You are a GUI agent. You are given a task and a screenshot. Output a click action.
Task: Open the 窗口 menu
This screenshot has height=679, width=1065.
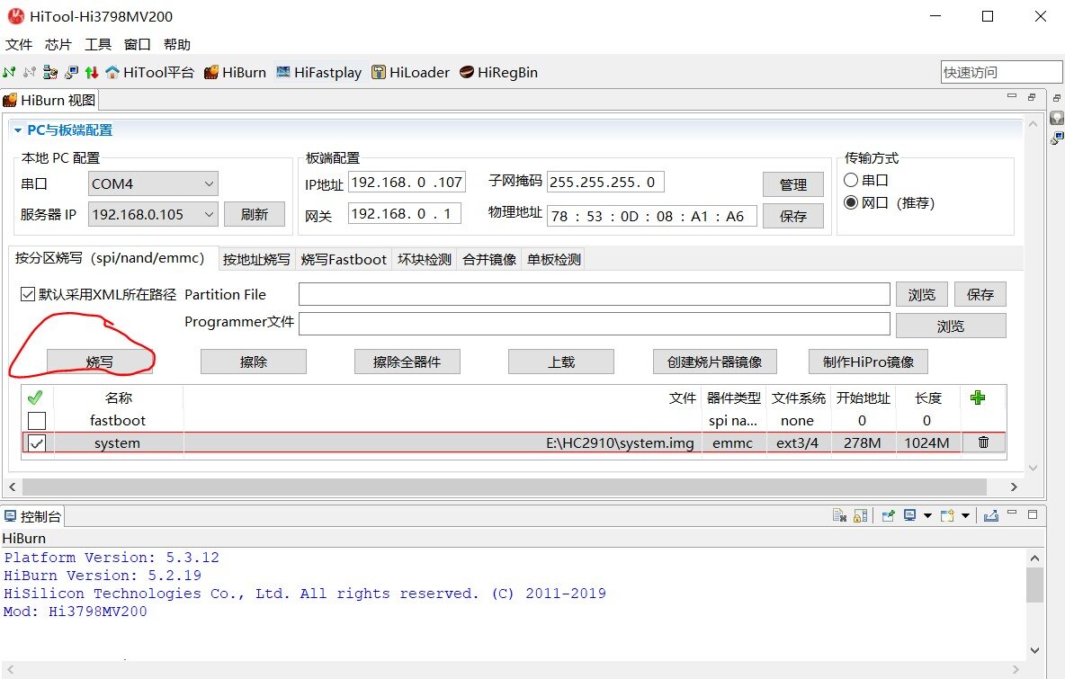click(138, 44)
